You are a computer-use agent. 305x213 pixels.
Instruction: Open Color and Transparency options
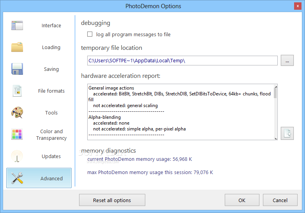click(x=39, y=135)
